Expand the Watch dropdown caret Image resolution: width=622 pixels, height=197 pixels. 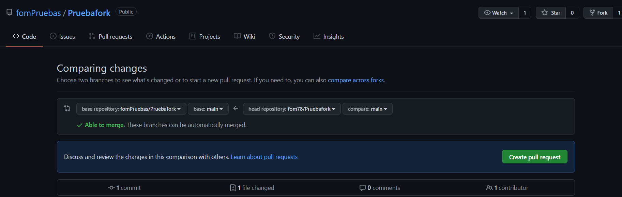click(512, 13)
